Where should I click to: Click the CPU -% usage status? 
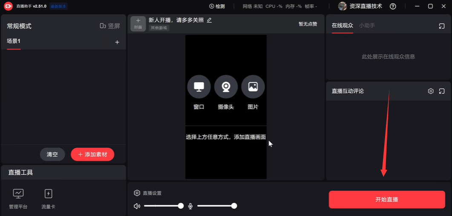[x=274, y=6]
